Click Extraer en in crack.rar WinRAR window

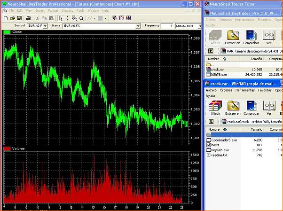pyautogui.click(x=233, y=108)
